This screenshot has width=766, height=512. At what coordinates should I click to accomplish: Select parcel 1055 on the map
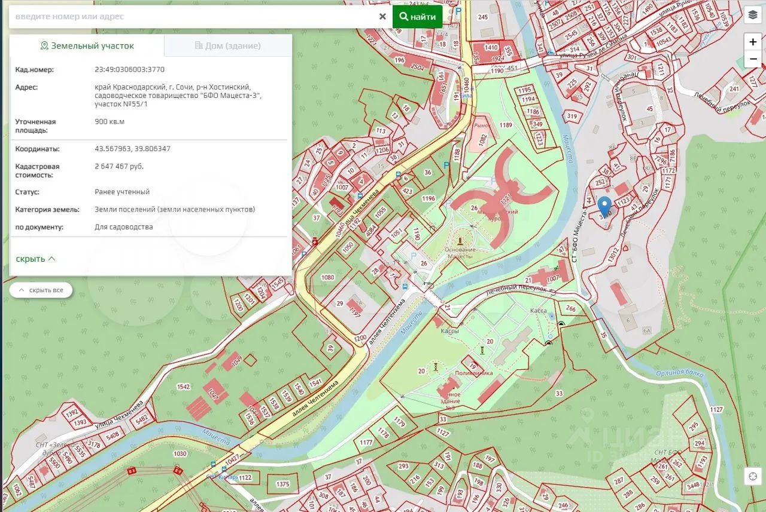pos(381,212)
